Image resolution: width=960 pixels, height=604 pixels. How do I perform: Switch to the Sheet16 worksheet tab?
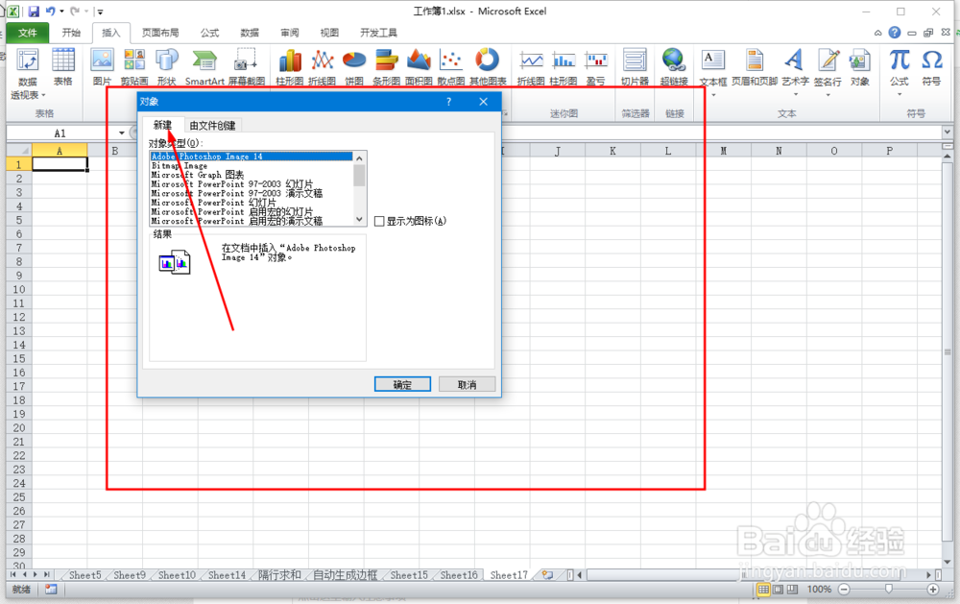coord(459,574)
